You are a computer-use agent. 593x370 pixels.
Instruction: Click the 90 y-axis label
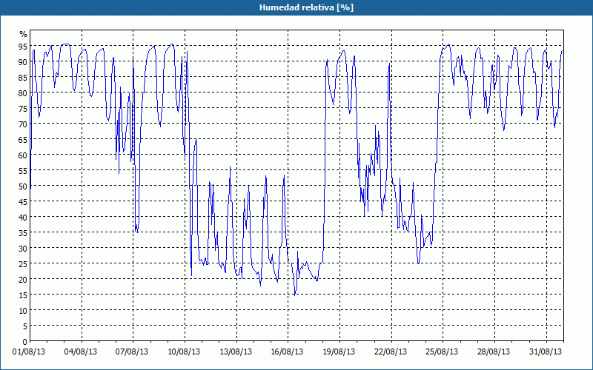pos(23,62)
